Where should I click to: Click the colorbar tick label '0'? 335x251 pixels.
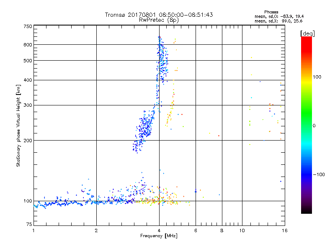(x=314, y=126)
